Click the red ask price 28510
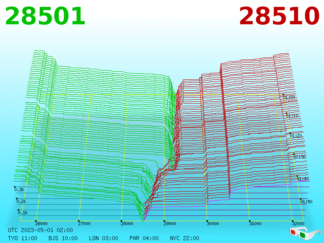Image resolution: width=324 pixels, height=243 pixels. click(x=279, y=16)
